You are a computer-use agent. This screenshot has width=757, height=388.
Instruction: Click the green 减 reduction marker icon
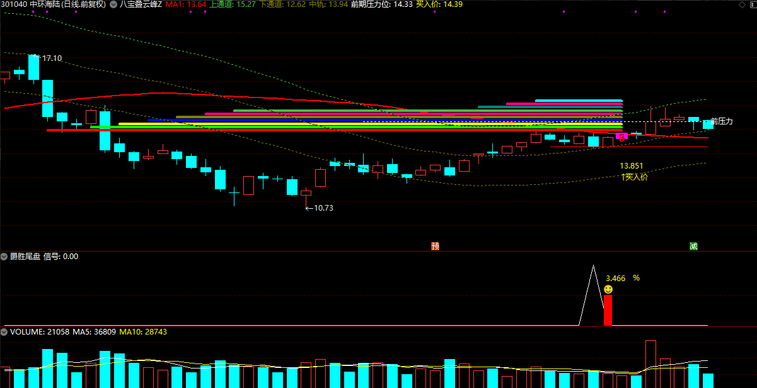coord(693,246)
